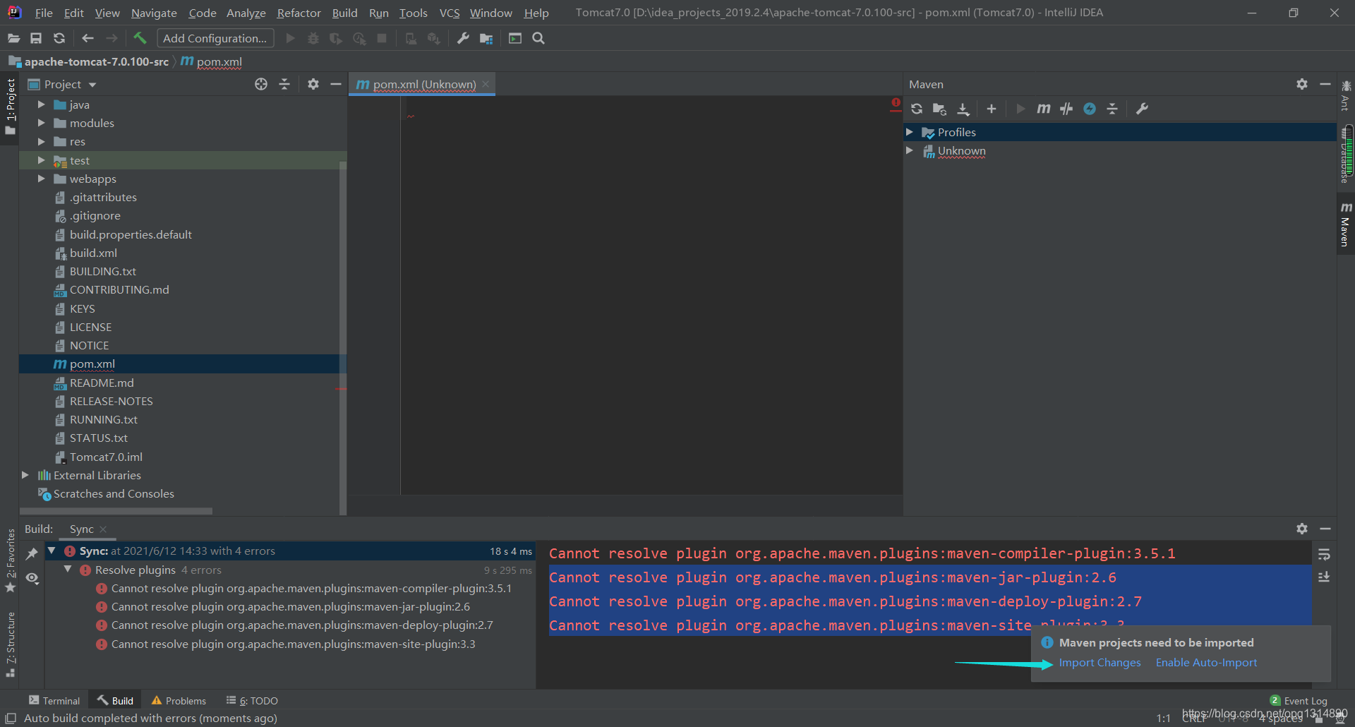Expand the java folder
Image resolution: width=1355 pixels, height=727 pixels.
pos(41,104)
